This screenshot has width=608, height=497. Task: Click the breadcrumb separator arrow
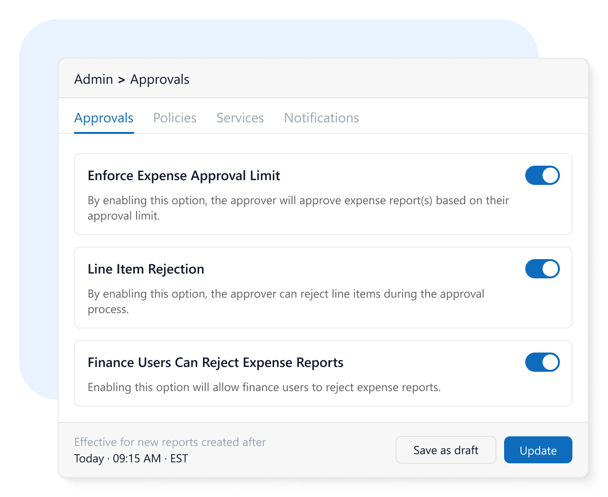click(x=121, y=80)
